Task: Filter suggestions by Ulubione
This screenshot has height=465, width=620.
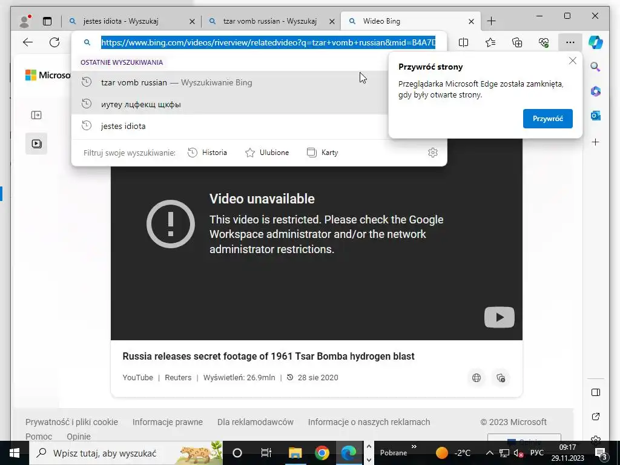Action: pos(267,153)
